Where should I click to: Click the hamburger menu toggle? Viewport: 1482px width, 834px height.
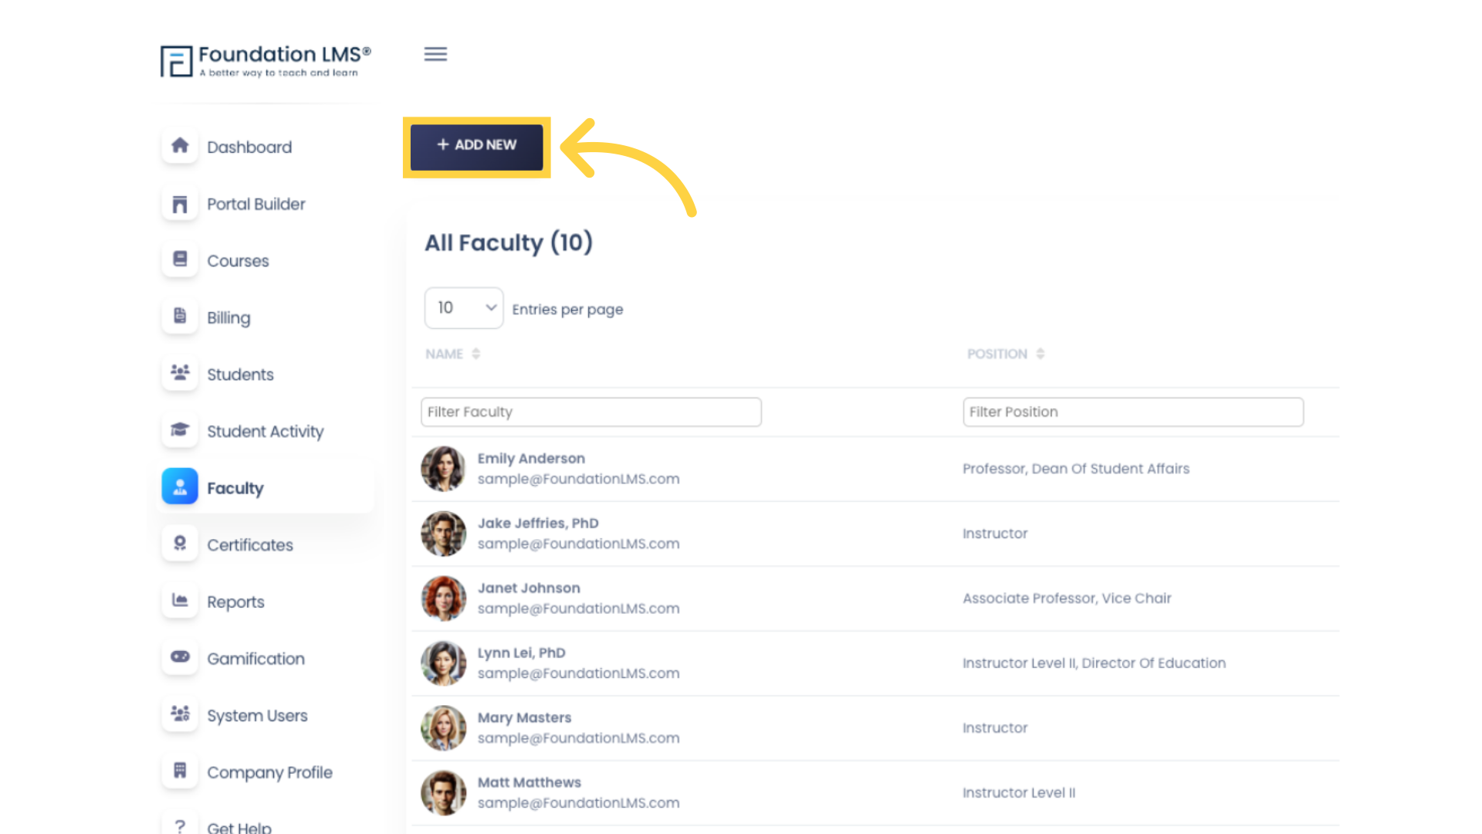point(435,54)
